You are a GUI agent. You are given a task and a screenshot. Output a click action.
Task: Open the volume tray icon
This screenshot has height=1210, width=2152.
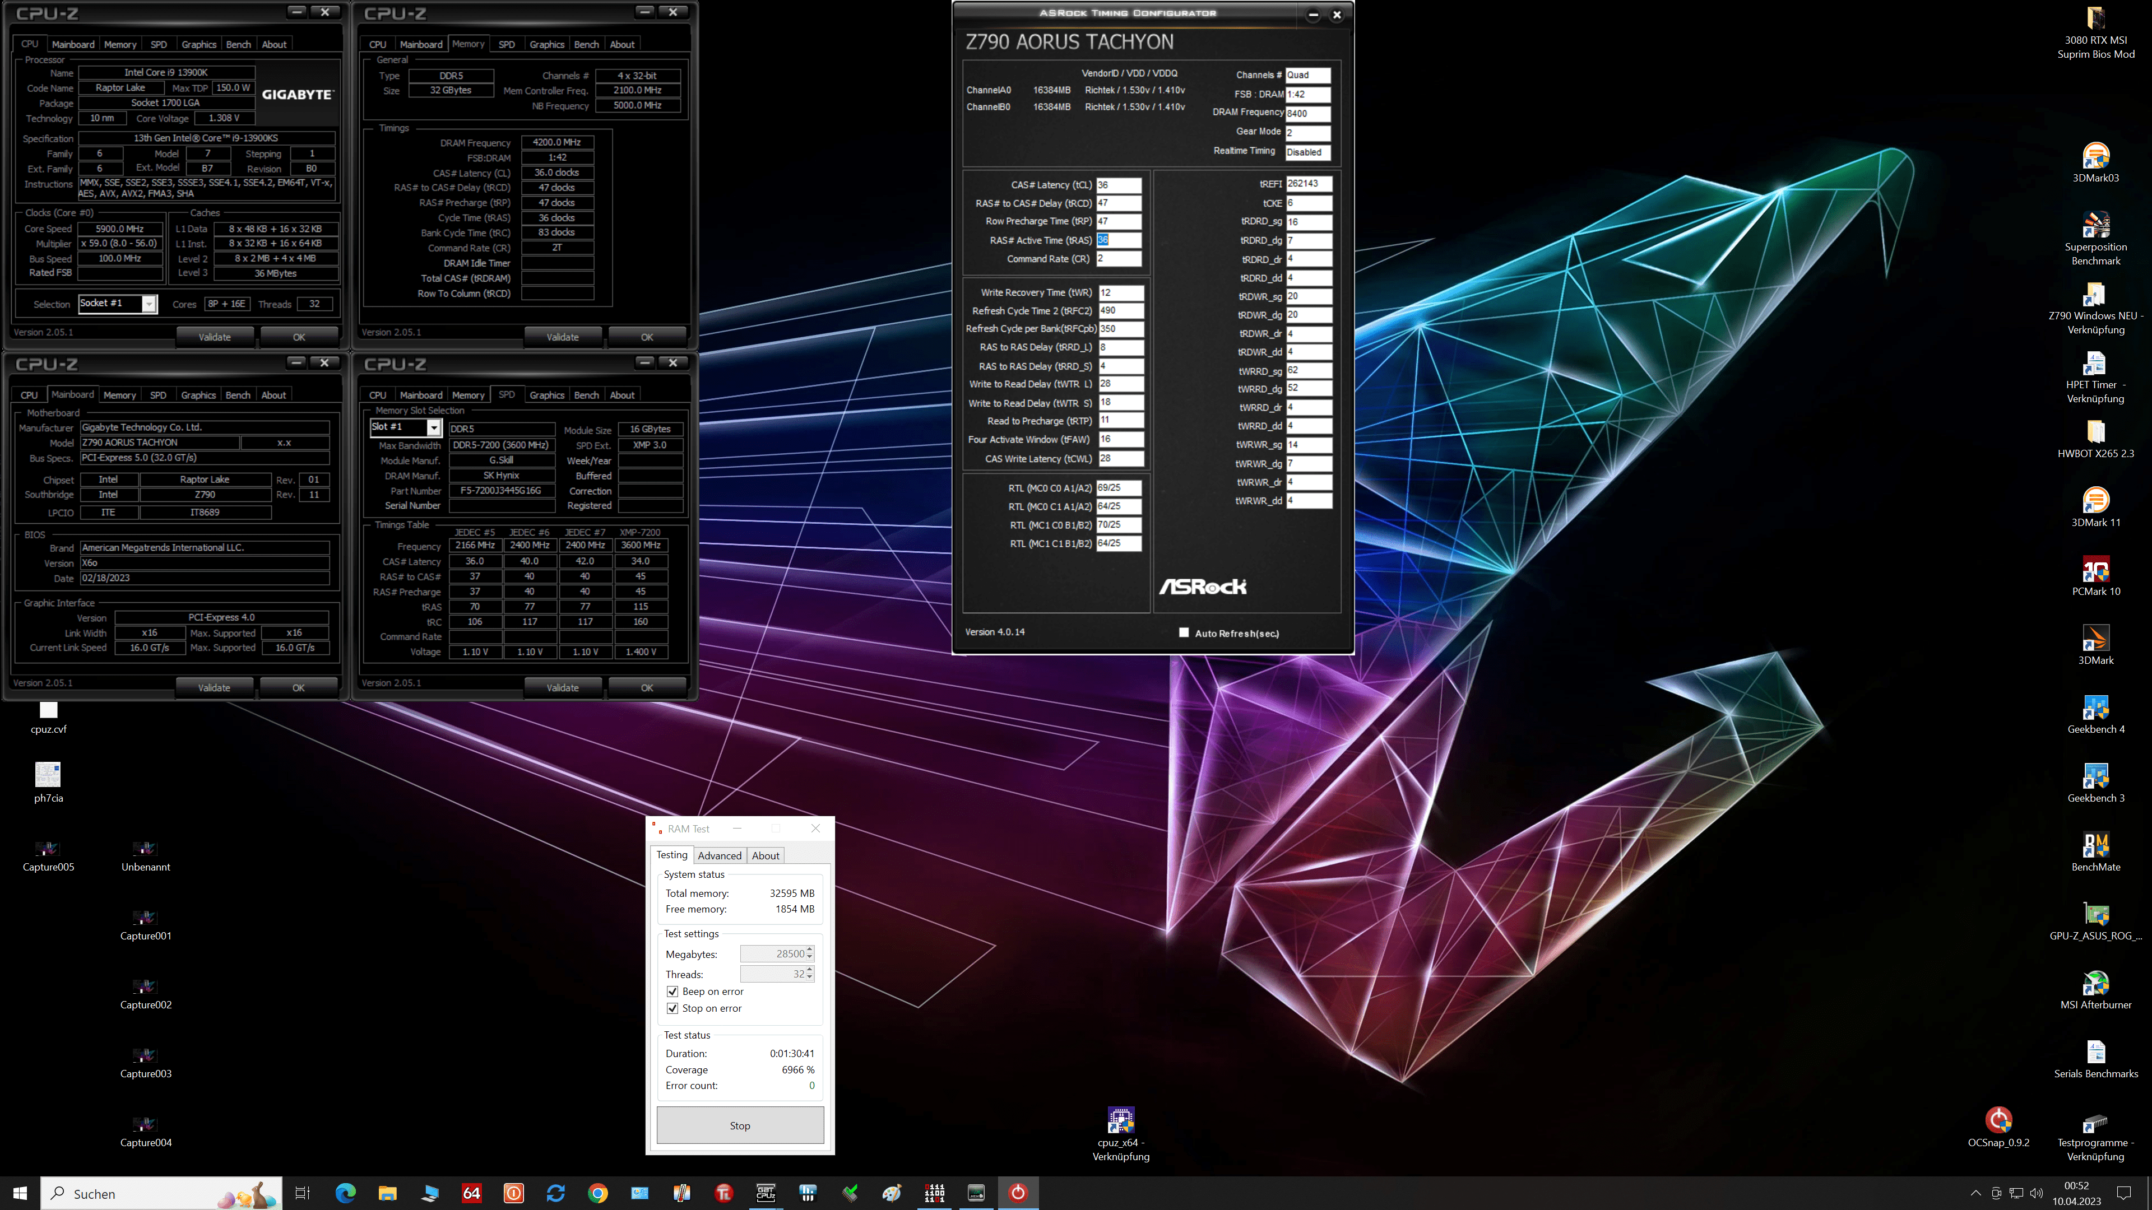pyautogui.click(x=2037, y=1193)
